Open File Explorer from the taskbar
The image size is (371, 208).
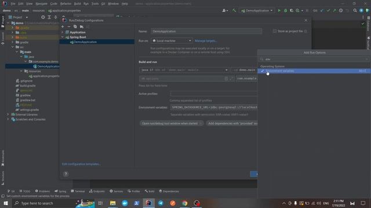pos(112,203)
